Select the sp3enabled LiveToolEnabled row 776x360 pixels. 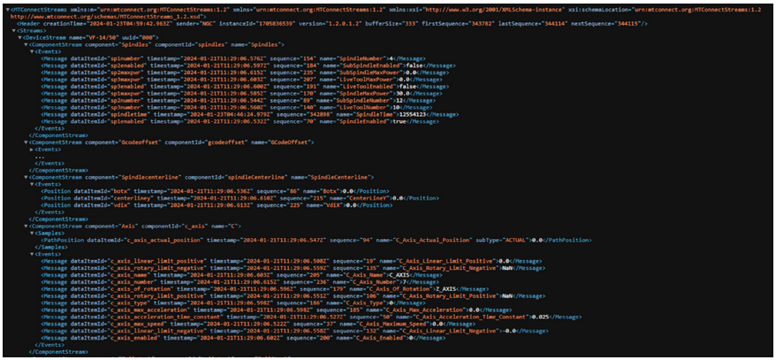(244, 86)
